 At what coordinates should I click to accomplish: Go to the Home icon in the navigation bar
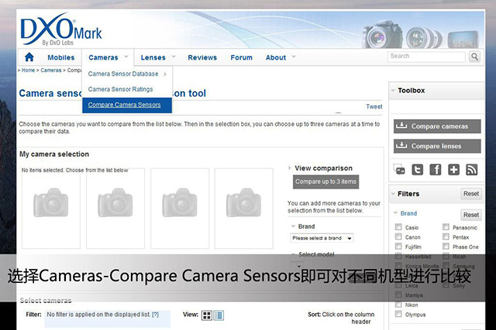pyautogui.click(x=29, y=56)
